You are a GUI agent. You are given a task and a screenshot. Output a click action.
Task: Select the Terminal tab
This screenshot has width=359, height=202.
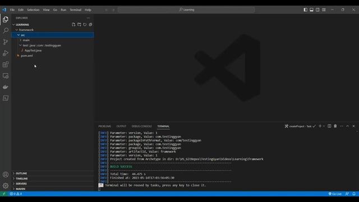coord(163,126)
